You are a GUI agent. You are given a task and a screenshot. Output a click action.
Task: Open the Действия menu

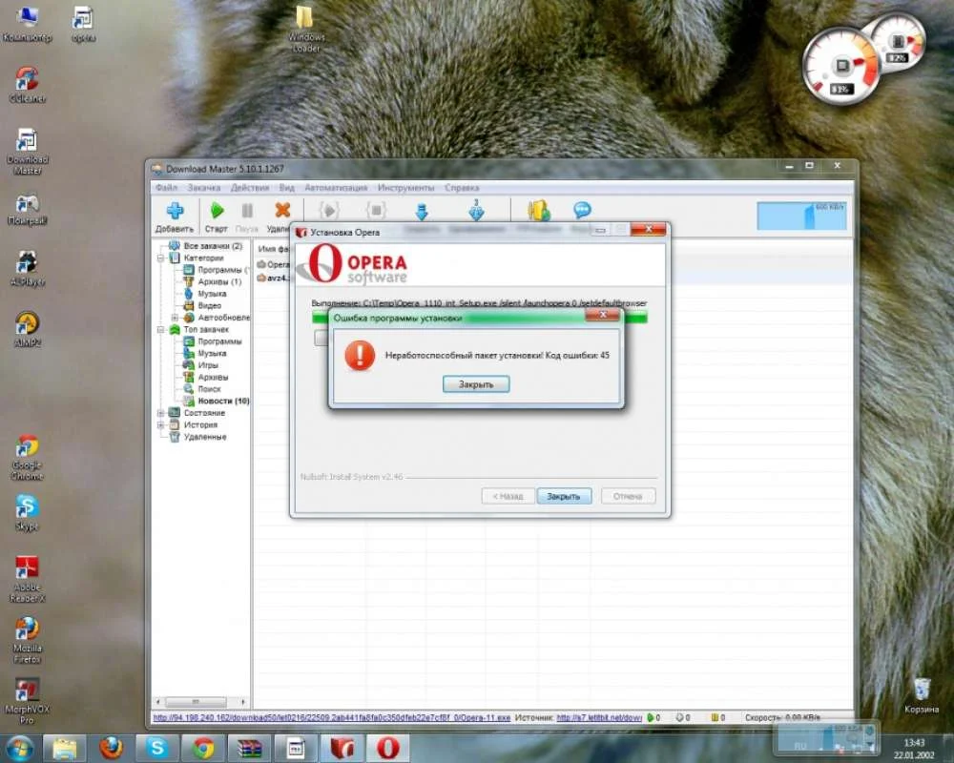pos(249,187)
